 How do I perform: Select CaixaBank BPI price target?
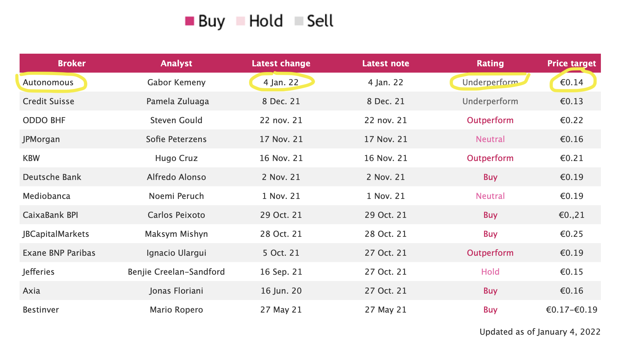click(572, 215)
